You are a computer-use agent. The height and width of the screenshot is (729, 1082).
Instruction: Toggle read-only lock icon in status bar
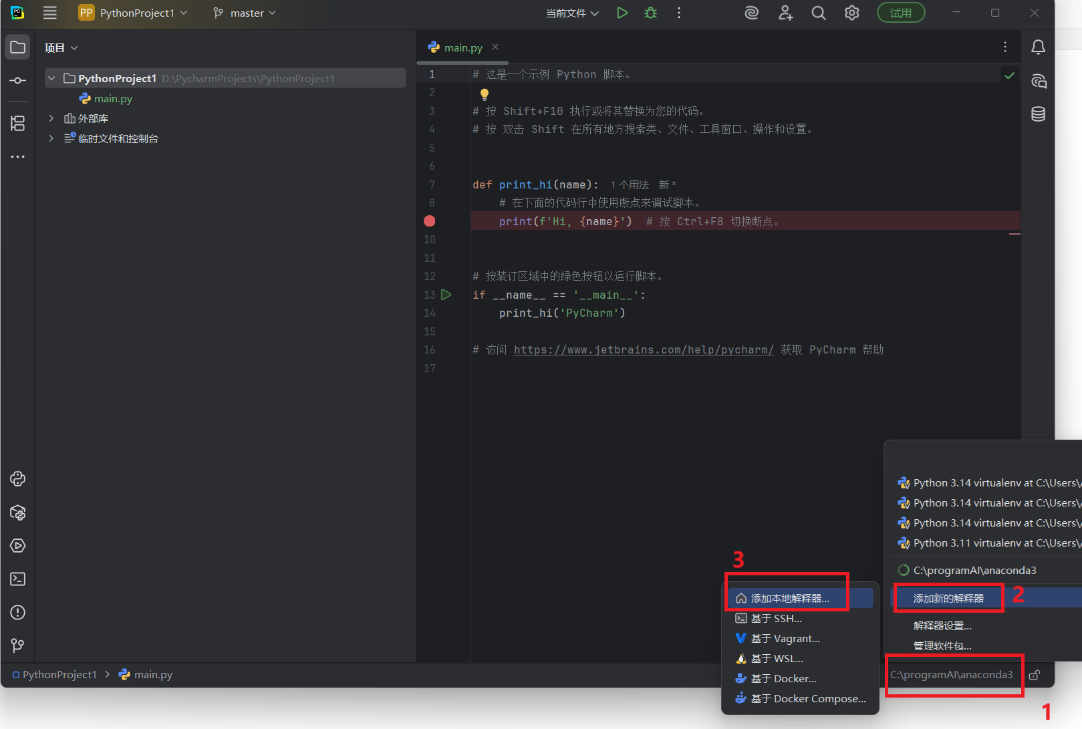pyautogui.click(x=1034, y=675)
